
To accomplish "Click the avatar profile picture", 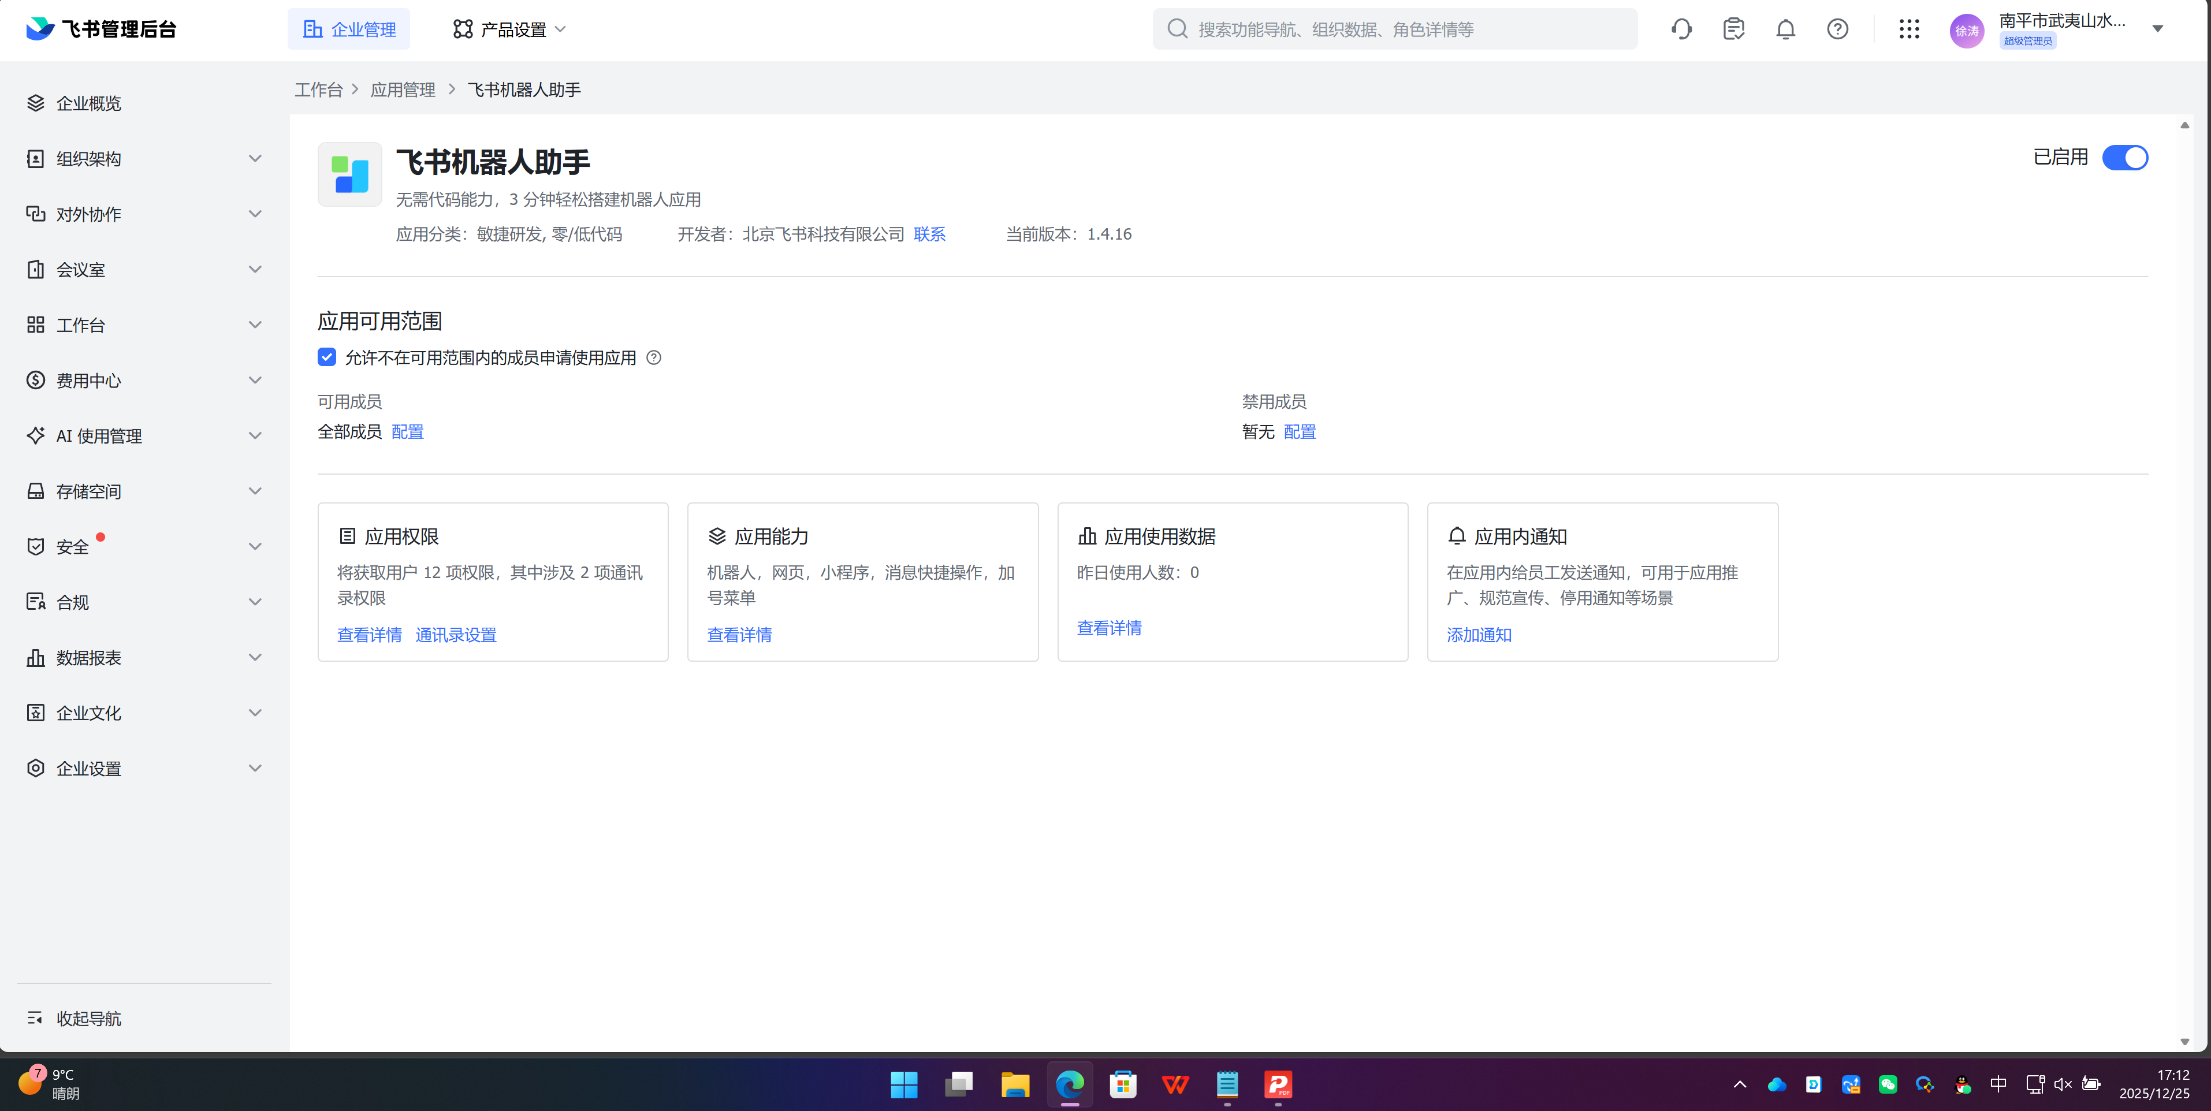I will tap(1967, 28).
